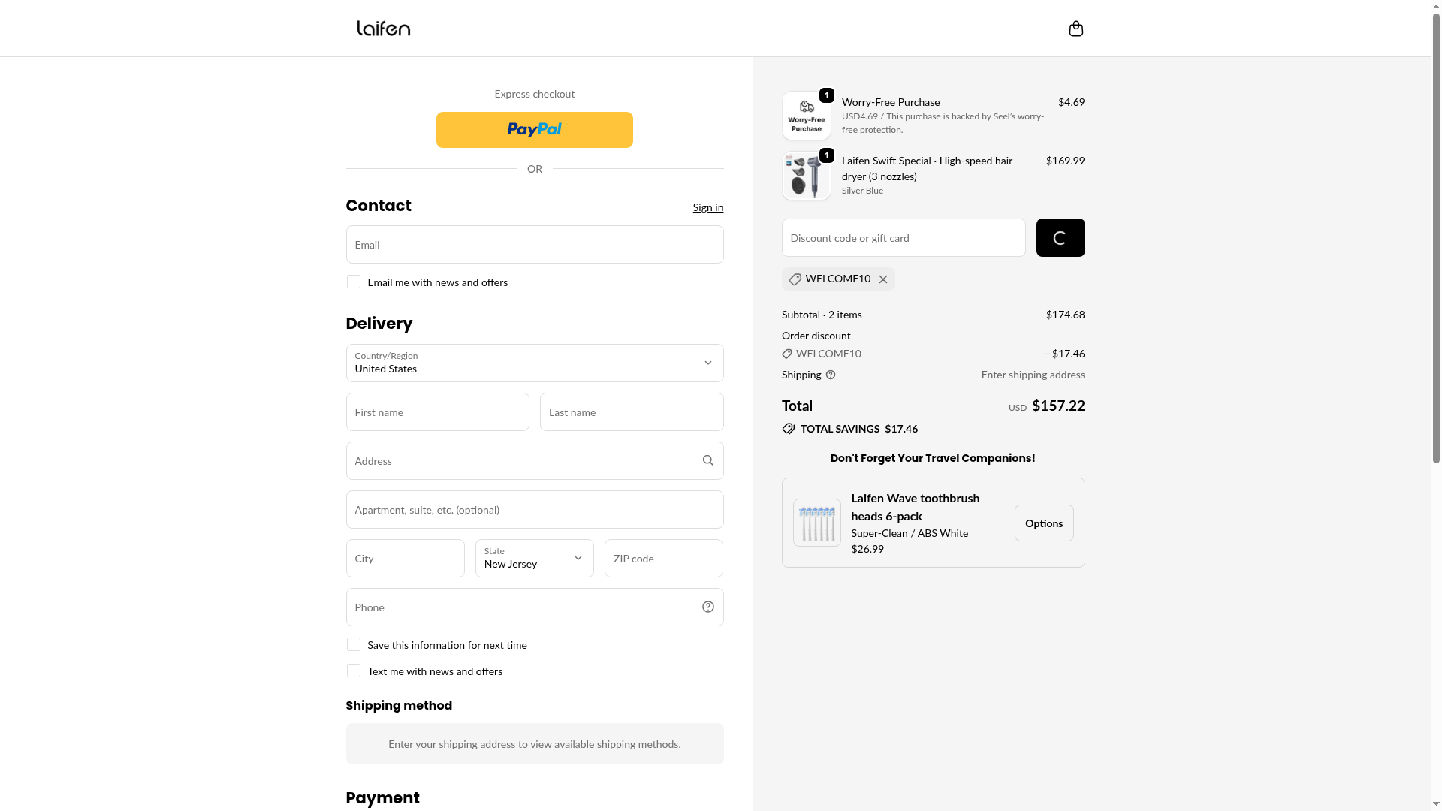Pay with PayPal express checkout
The image size is (1442, 811).
pyautogui.click(x=534, y=130)
